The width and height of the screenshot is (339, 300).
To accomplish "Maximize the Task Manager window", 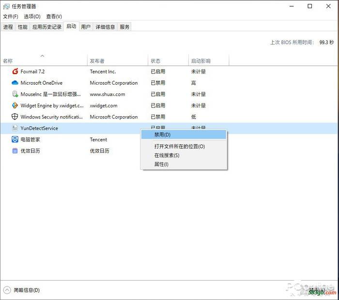I will pos(310,6).
